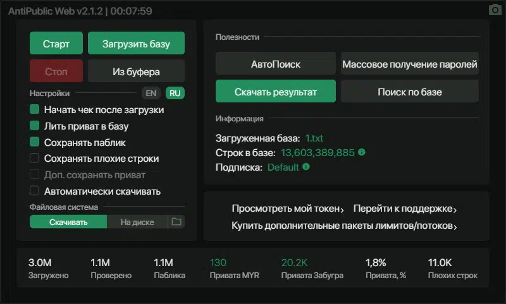The height and width of the screenshot is (304, 506).
Task: Load base via Из буфера button
Action: (136, 71)
